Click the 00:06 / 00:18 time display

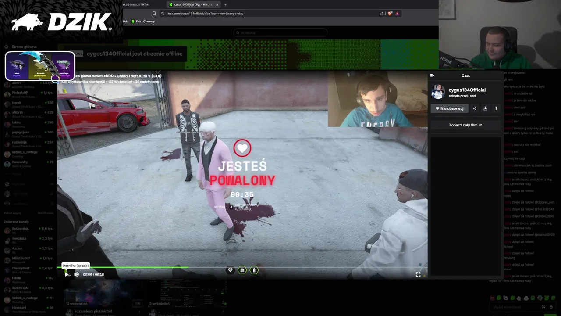[93, 274]
